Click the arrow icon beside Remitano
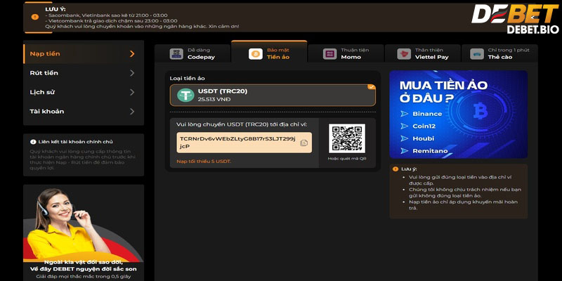Viewport: 562px width, 281px height. (x=405, y=151)
